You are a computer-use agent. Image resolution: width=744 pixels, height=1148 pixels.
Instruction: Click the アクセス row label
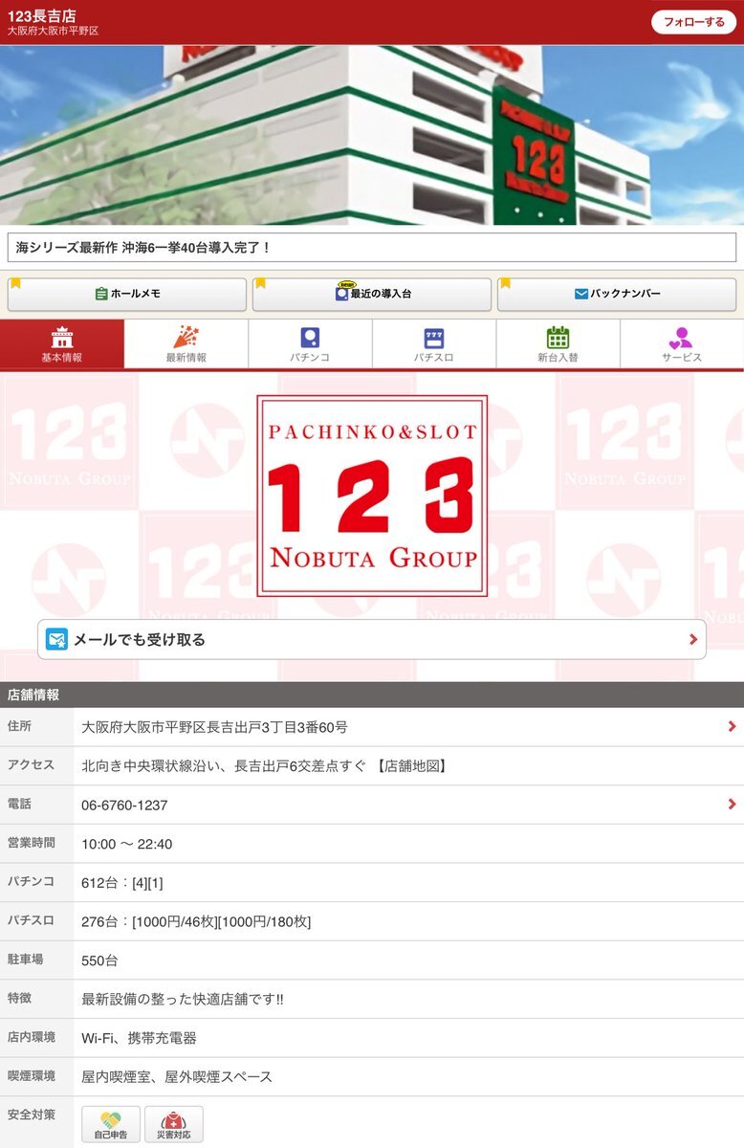[x=31, y=765]
